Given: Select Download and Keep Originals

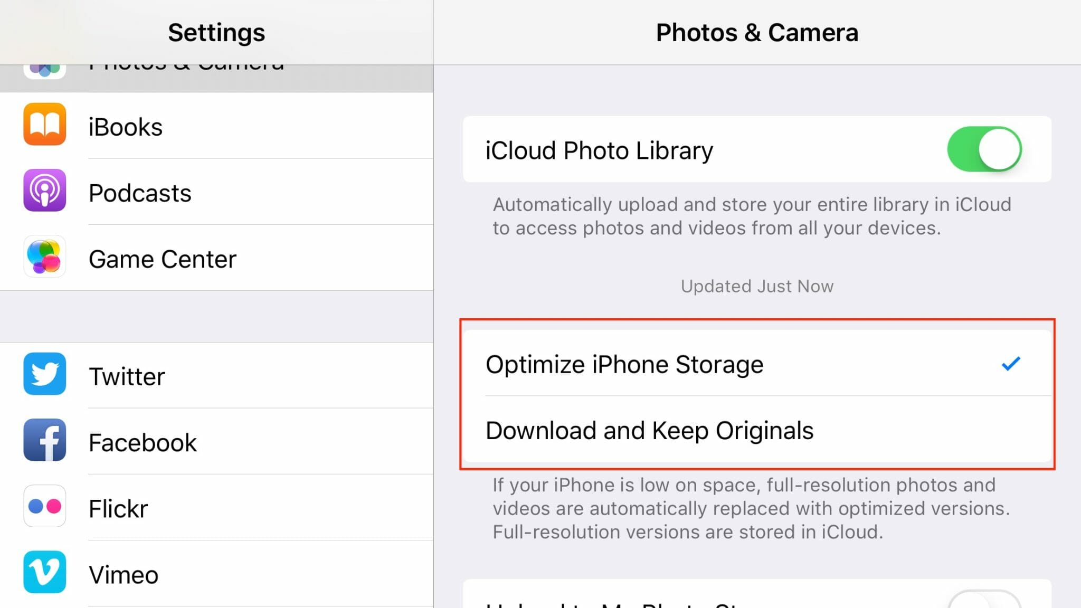Looking at the screenshot, I should [757, 431].
